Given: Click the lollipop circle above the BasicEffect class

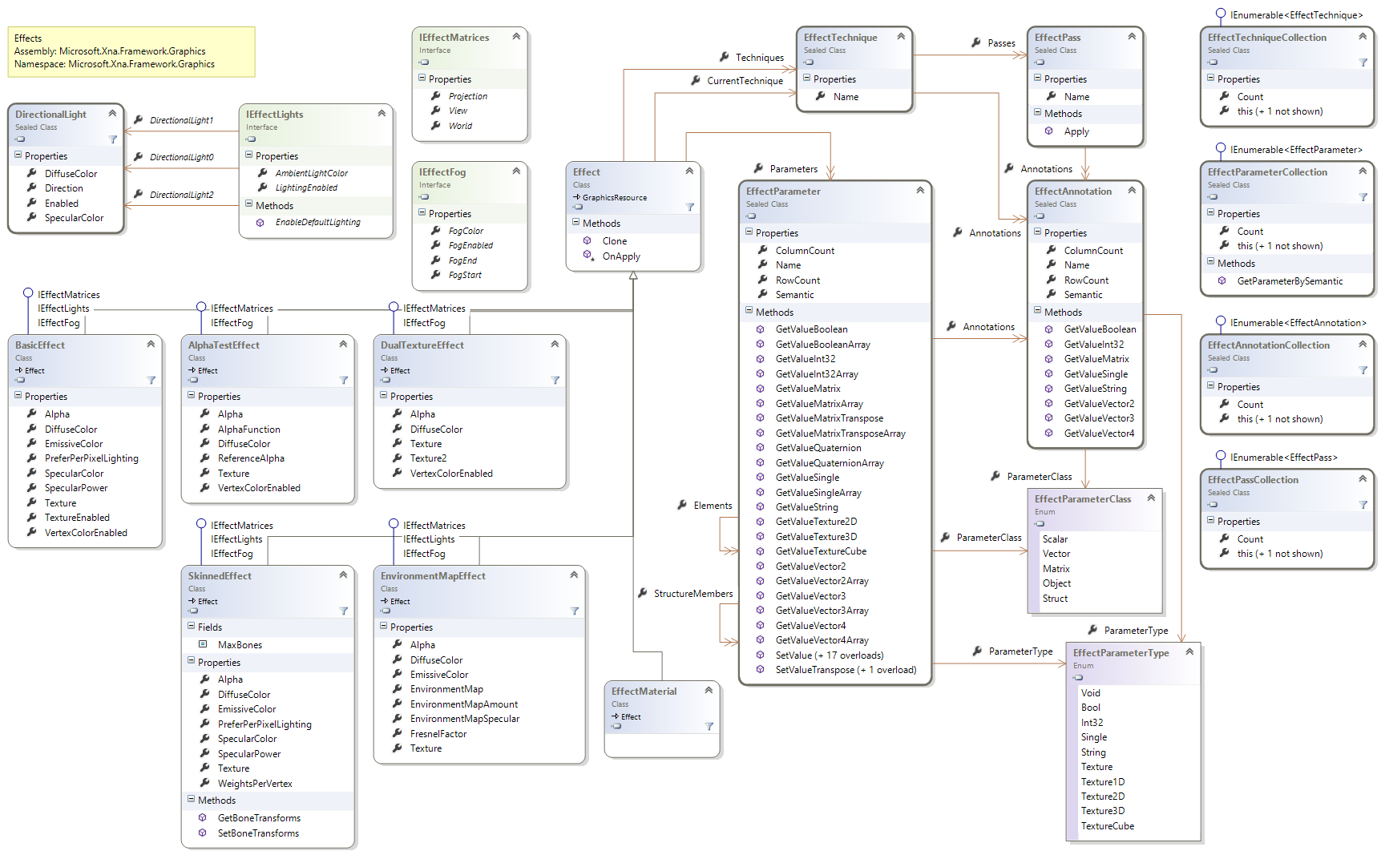Looking at the screenshot, I should click(28, 292).
